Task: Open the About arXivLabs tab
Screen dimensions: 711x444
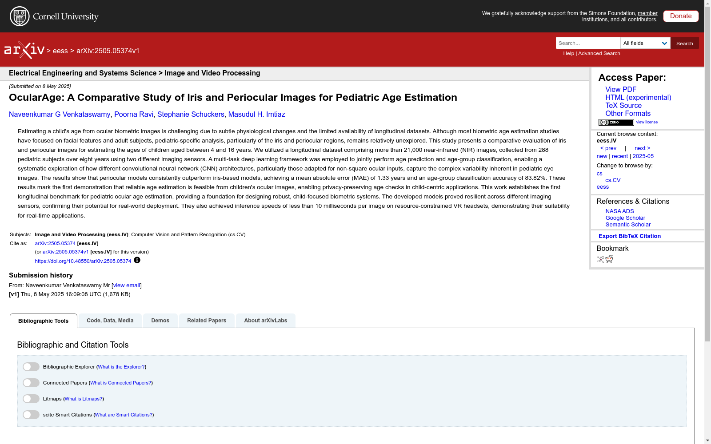Action: pyautogui.click(x=266, y=321)
